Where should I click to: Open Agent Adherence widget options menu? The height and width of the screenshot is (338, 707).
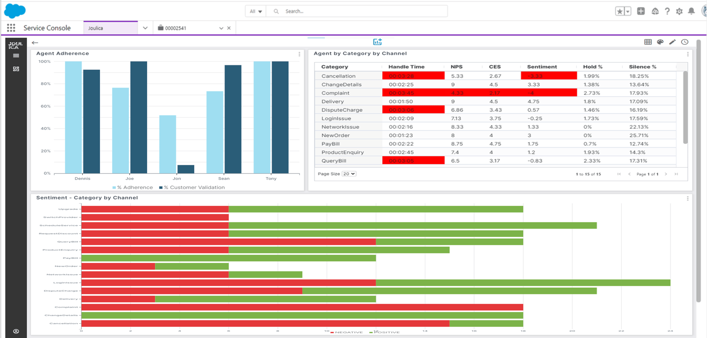(299, 54)
